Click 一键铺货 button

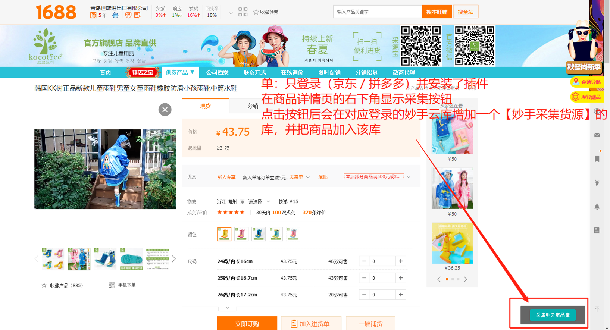[370, 323]
